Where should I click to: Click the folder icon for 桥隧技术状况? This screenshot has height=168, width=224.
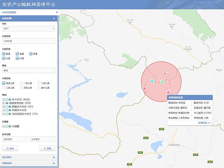(x=10, y=110)
